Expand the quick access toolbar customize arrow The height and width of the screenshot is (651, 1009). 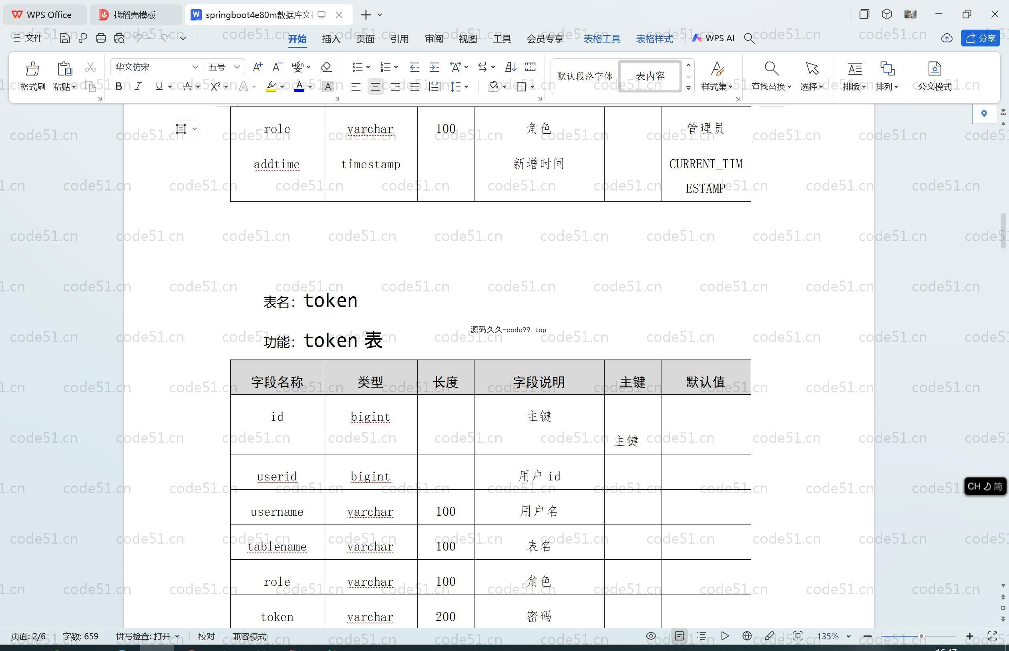(x=183, y=38)
